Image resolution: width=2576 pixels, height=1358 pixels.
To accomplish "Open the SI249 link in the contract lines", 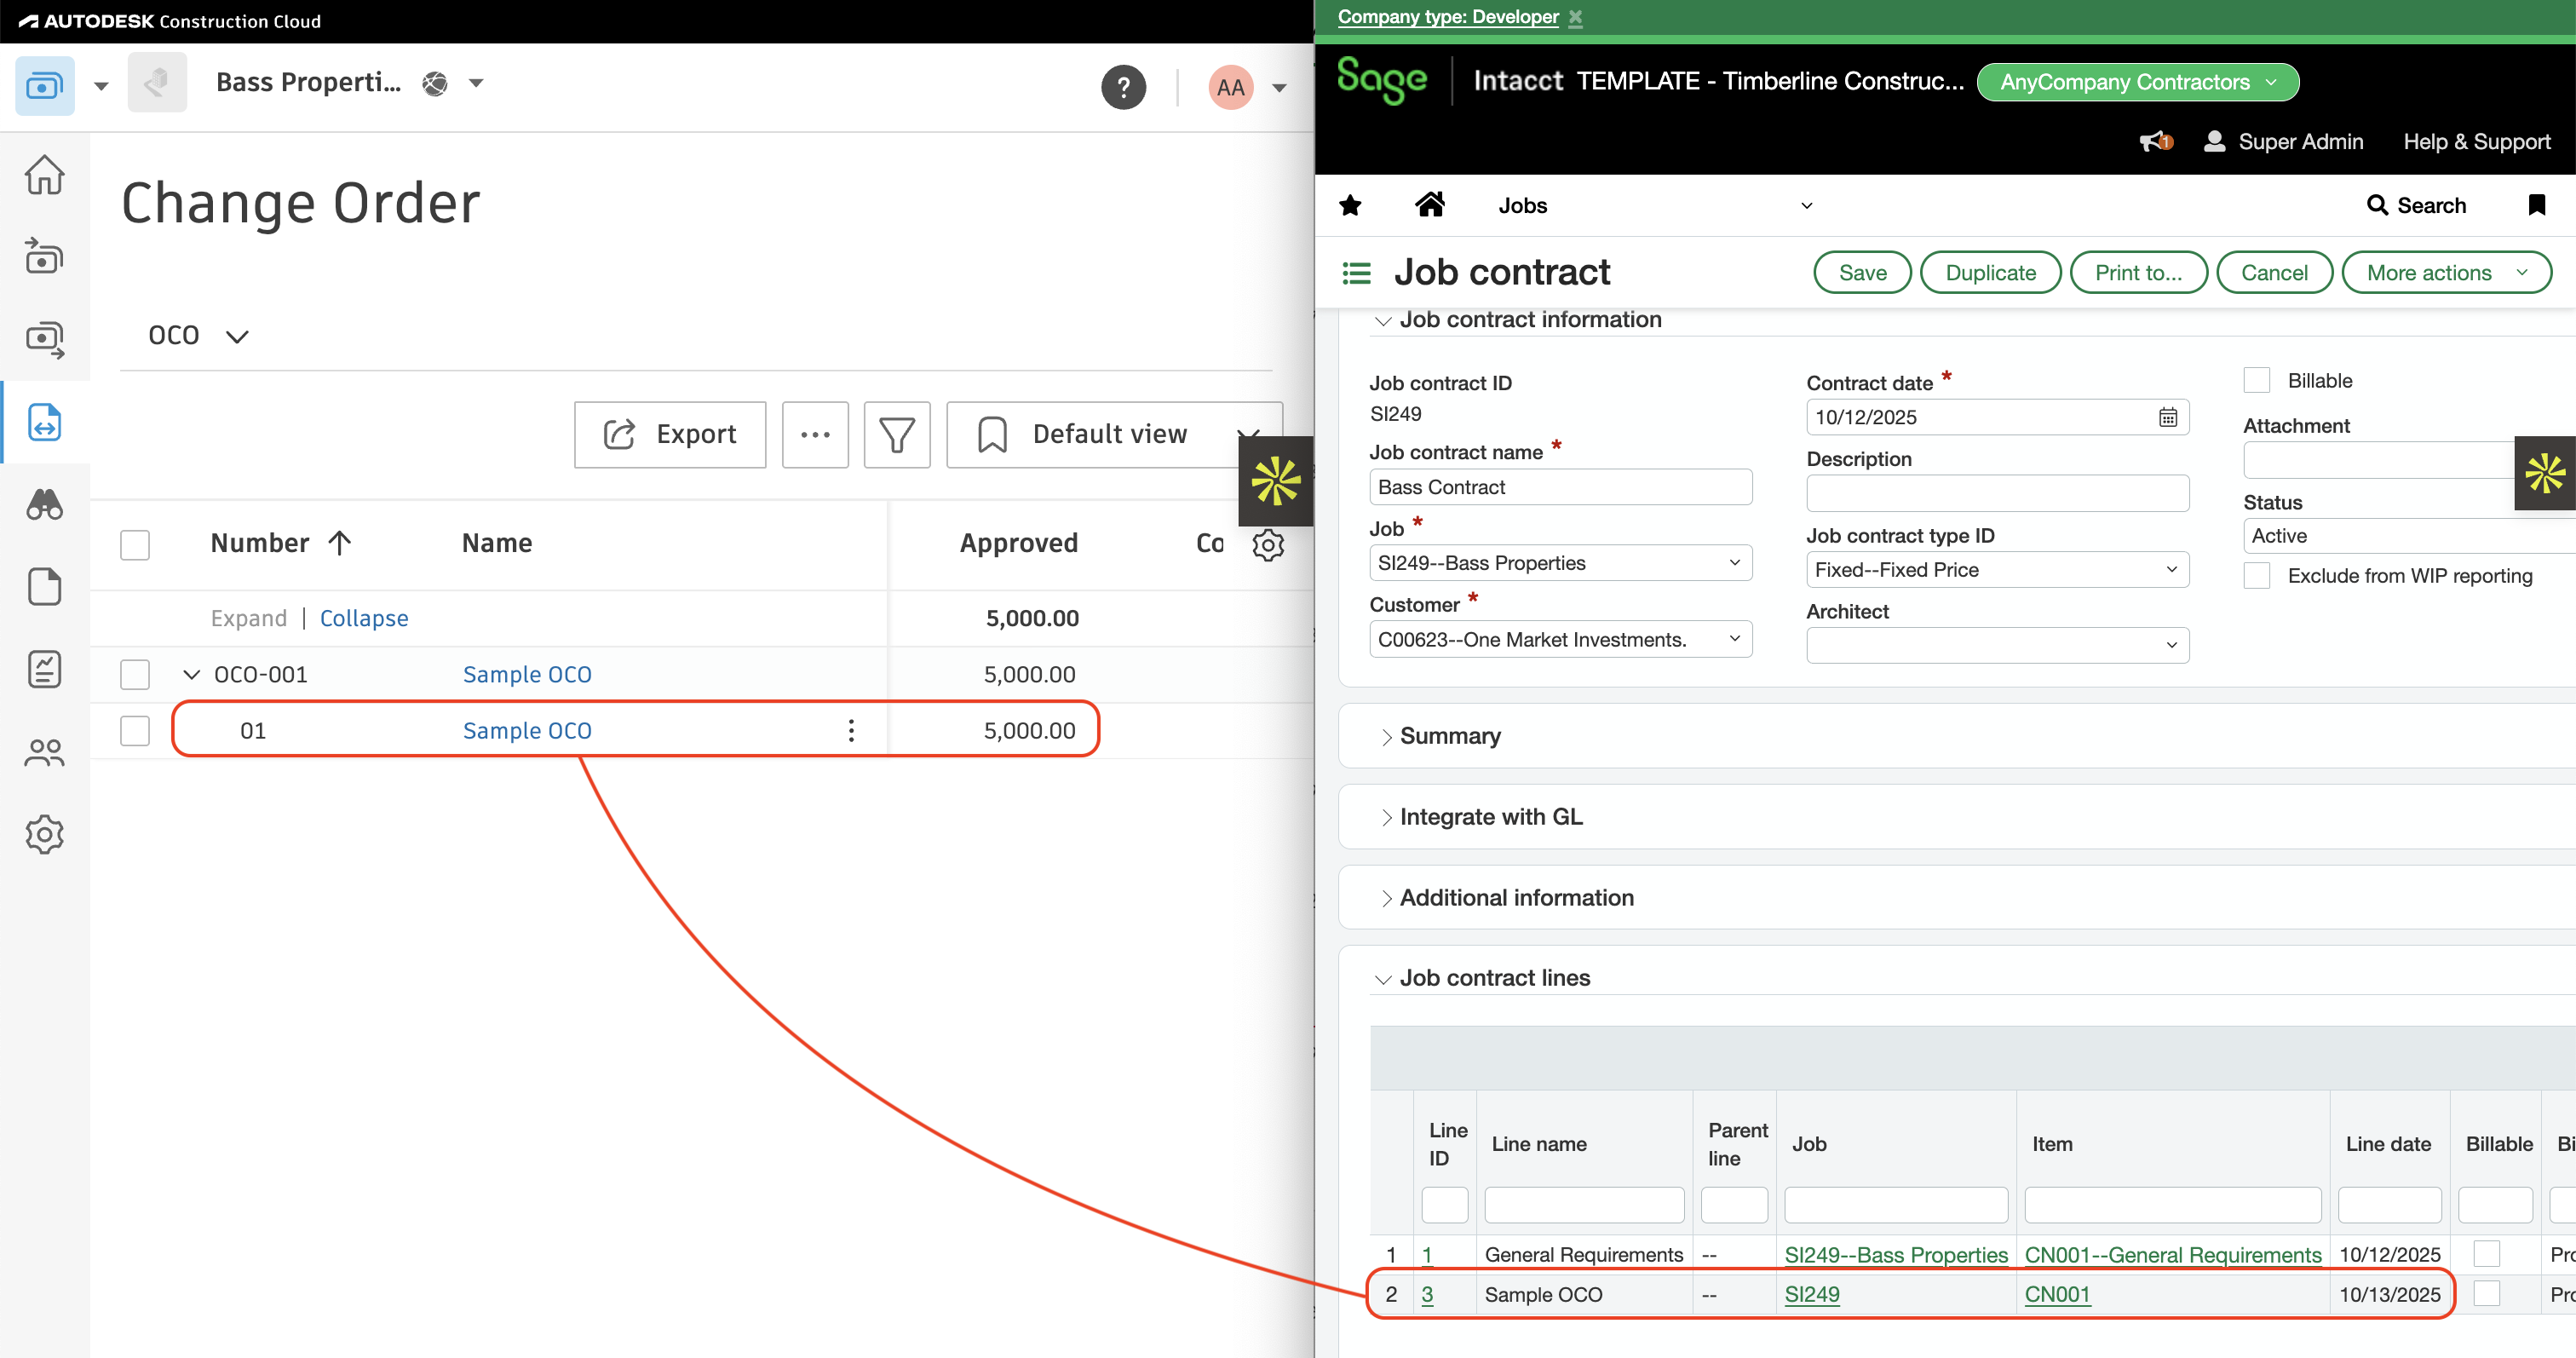I will (1812, 1293).
